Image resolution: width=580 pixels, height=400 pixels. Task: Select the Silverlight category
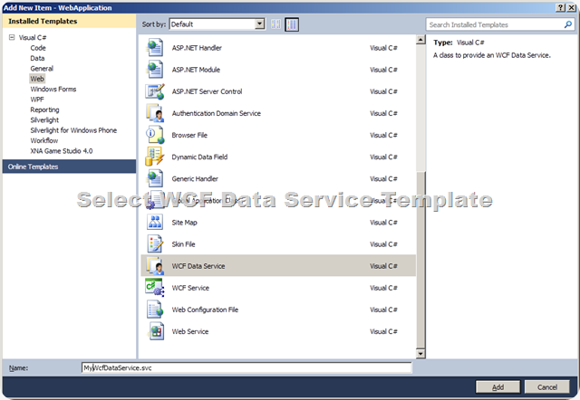44,120
